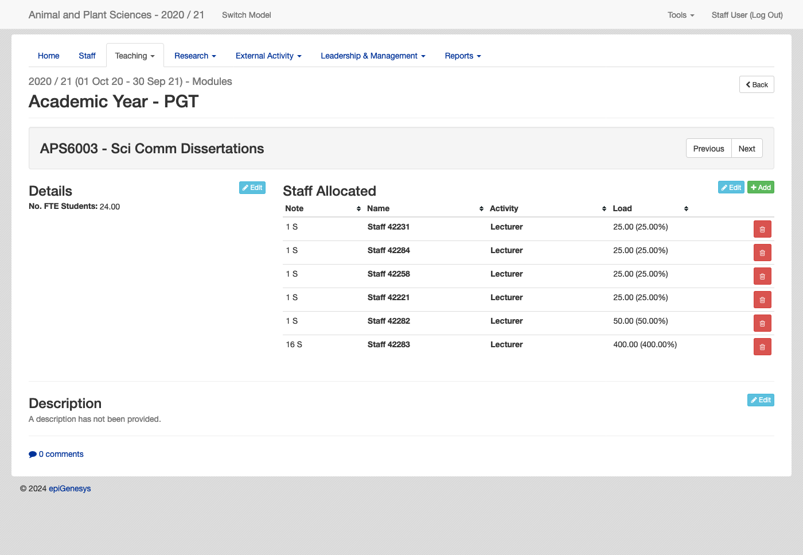The image size is (803, 555).
Task: Delete Staff 42221 allocation with trash icon
Action: click(x=762, y=300)
